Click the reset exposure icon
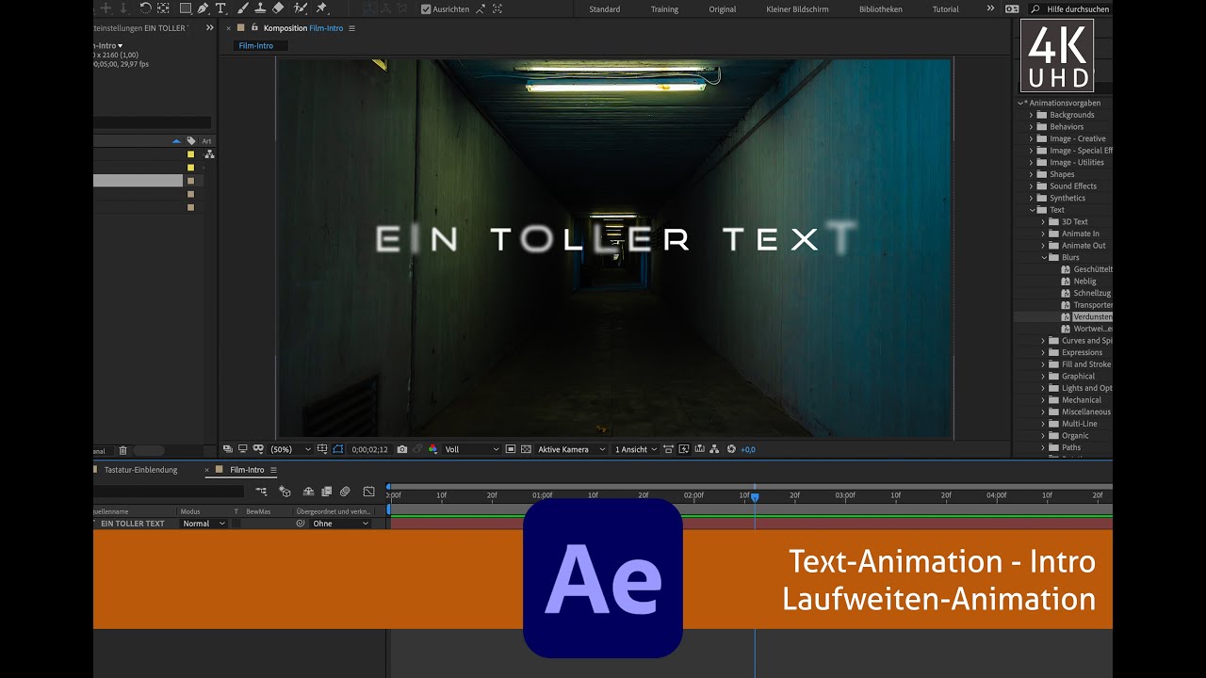Screen dimensions: 1206x678 [x=731, y=449]
